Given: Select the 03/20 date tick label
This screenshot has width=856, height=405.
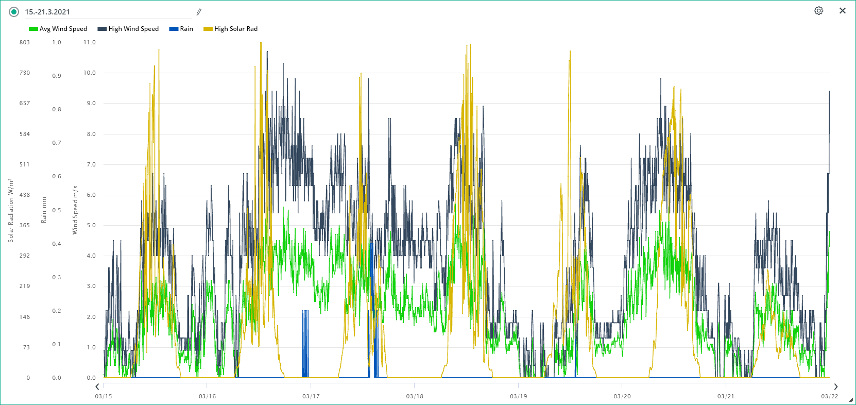Looking at the screenshot, I should [622, 396].
